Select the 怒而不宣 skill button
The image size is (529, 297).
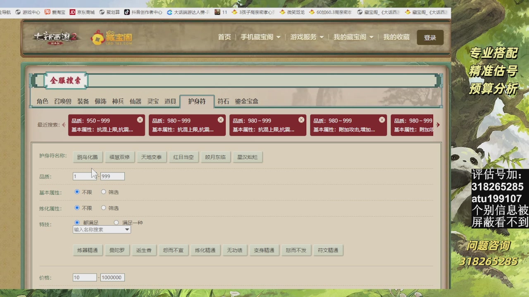click(174, 250)
